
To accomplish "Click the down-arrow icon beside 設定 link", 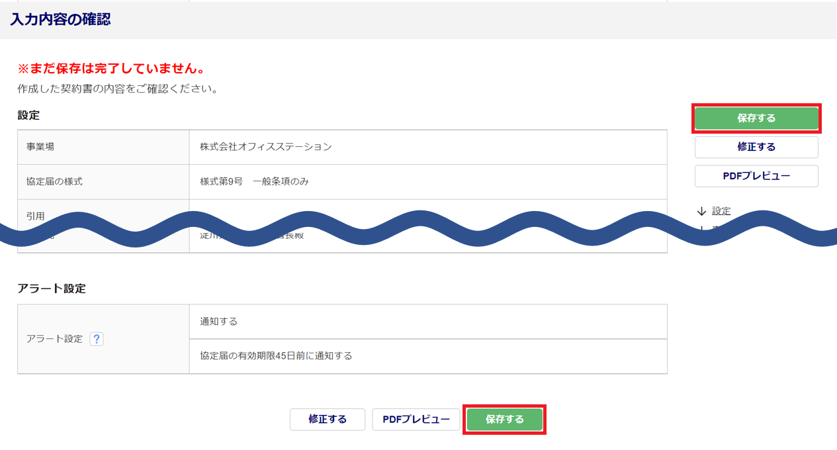I will pyautogui.click(x=701, y=212).
